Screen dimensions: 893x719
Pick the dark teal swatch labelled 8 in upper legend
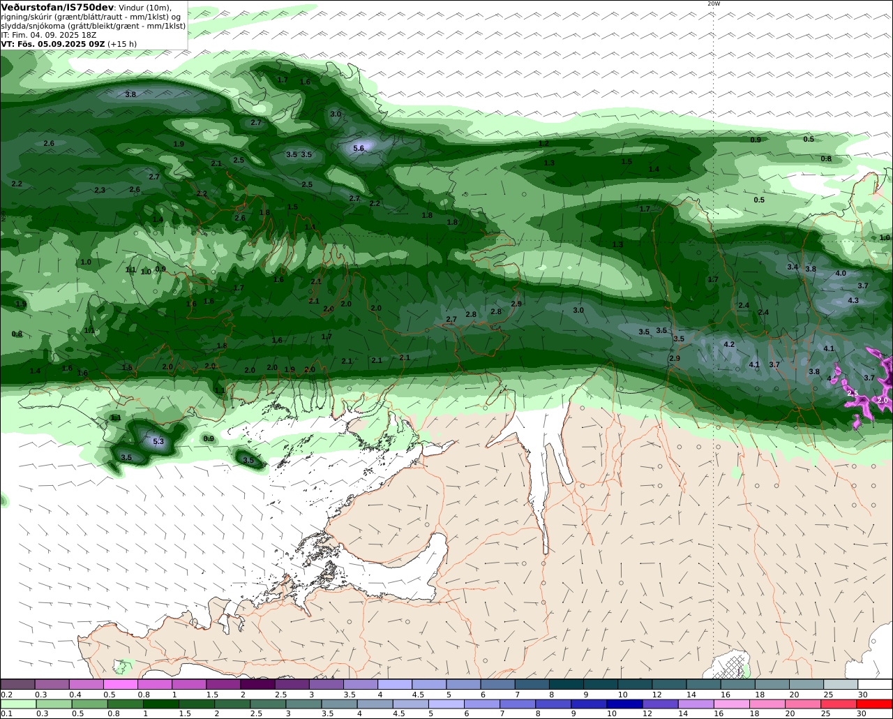(x=566, y=685)
